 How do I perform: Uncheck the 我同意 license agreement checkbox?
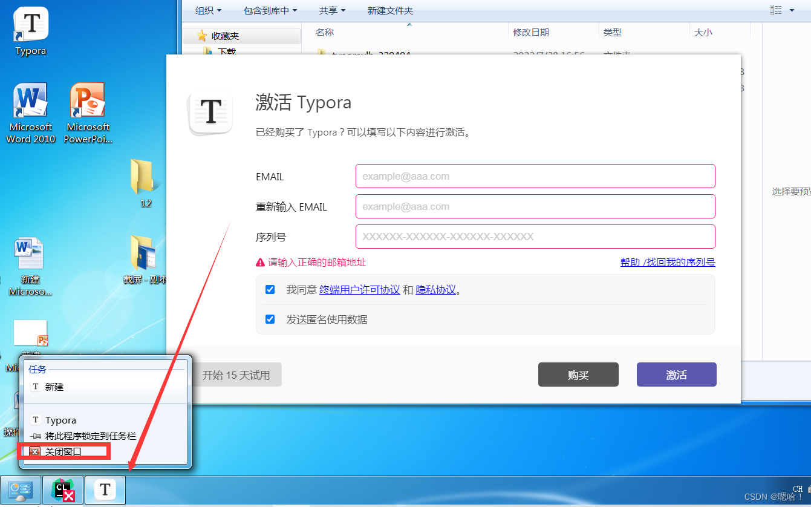pos(270,290)
